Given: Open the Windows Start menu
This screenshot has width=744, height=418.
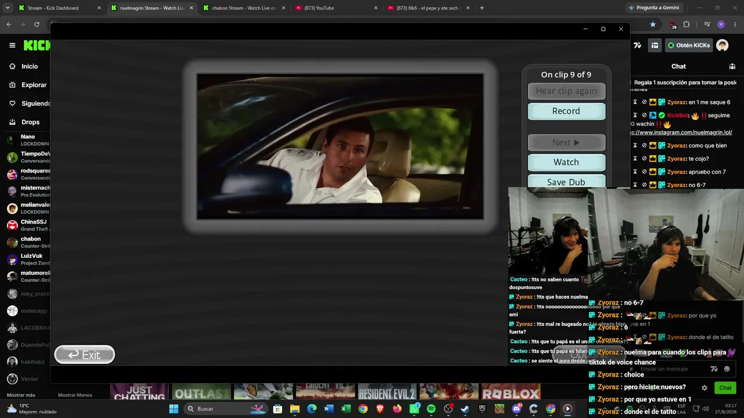Looking at the screenshot, I should click(x=174, y=409).
